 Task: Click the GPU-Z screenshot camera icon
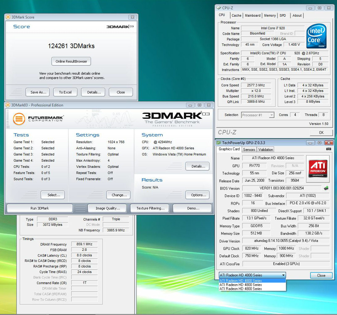point(328,149)
